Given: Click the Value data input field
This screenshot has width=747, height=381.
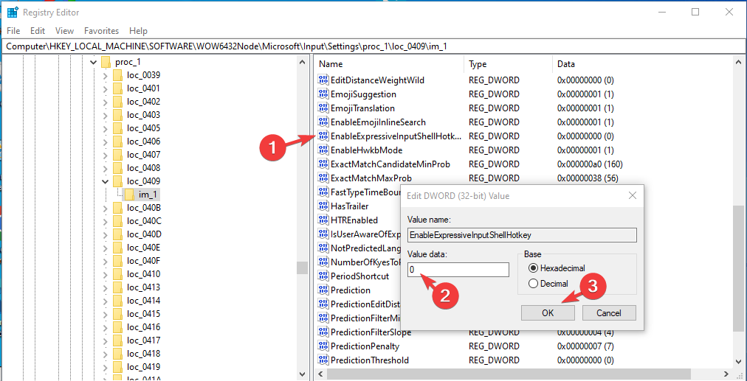Looking at the screenshot, I should point(458,270).
